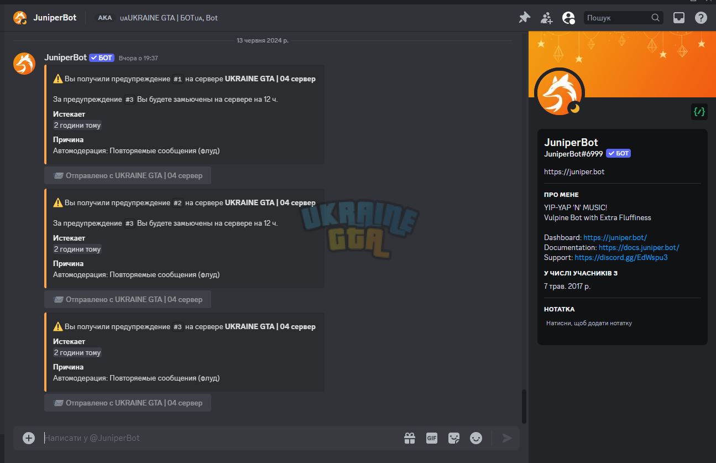
Task: Click the idle moon status indicator on avatar
Action: (x=575, y=108)
